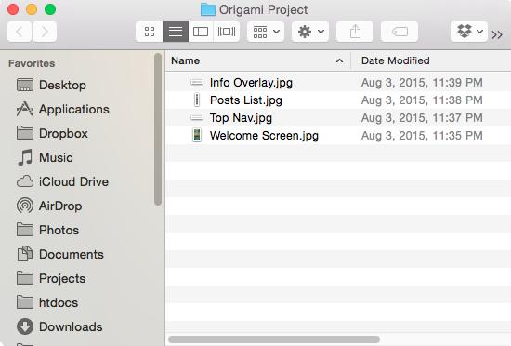Click the date Aug 3, 2015, 11:39 PM
The height and width of the screenshot is (346, 511).
point(422,83)
